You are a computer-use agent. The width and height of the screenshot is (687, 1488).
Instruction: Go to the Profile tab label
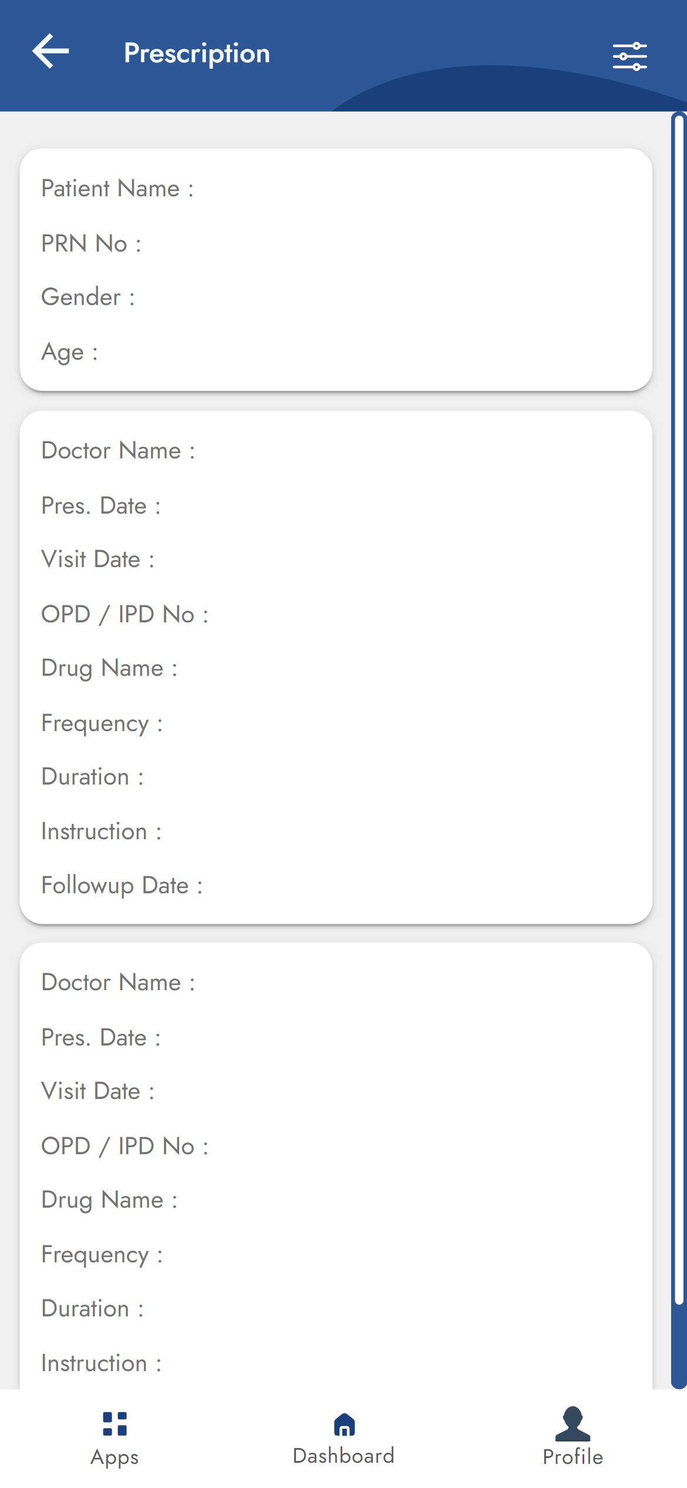[572, 1457]
